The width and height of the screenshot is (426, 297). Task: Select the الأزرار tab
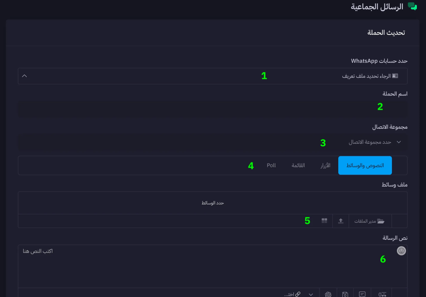click(x=325, y=165)
